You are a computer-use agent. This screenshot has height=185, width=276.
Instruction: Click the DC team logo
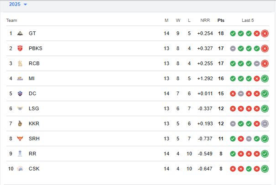pyautogui.click(x=20, y=93)
